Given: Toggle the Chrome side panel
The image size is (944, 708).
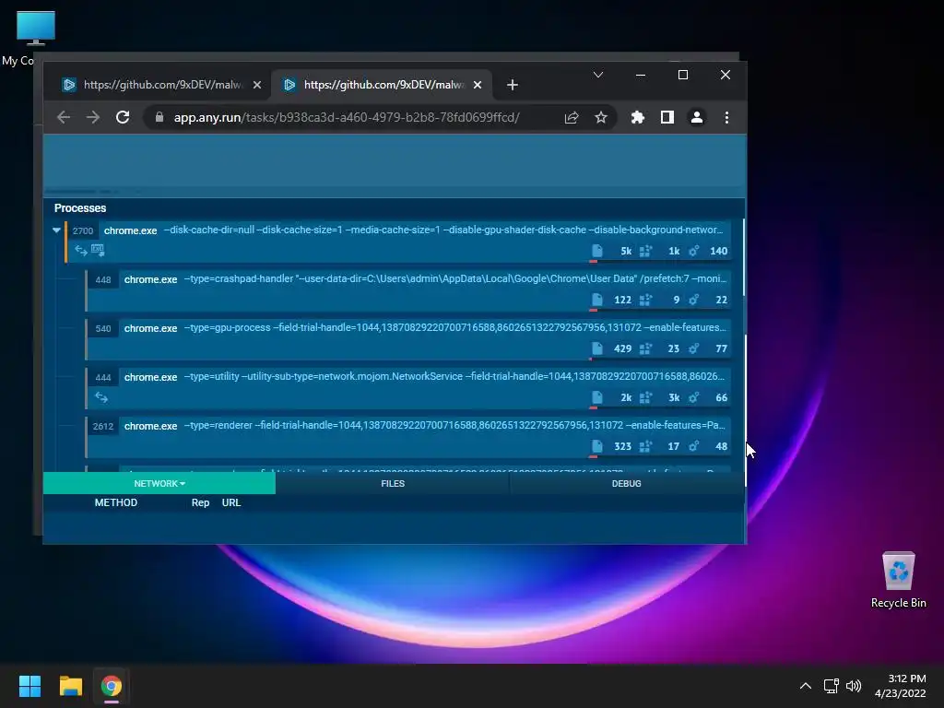Looking at the screenshot, I should click(667, 117).
